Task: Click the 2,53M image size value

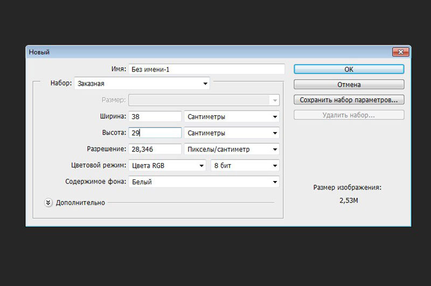Action: (349, 200)
